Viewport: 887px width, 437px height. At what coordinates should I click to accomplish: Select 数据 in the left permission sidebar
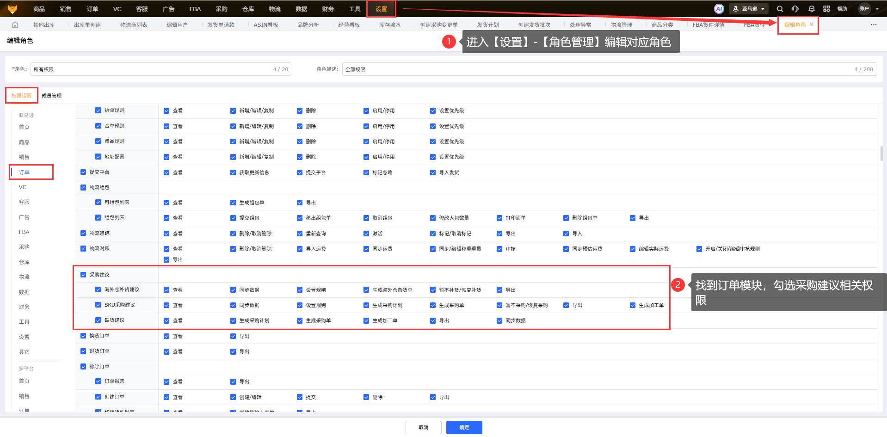pos(24,292)
